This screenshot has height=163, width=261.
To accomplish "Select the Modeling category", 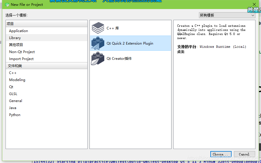I will [47, 80].
